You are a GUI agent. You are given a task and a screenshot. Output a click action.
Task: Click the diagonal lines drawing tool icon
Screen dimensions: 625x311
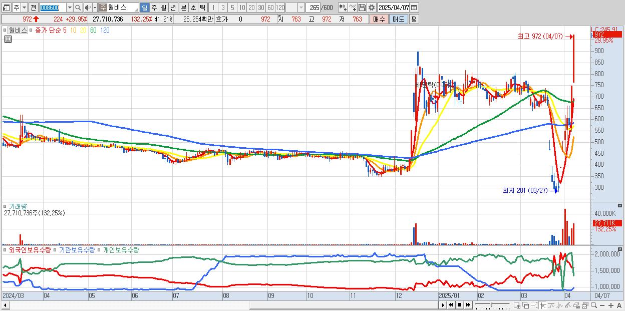point(568,305)
